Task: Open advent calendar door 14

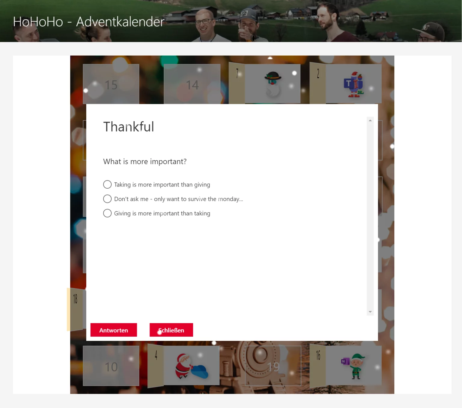Action: point(192,85)
